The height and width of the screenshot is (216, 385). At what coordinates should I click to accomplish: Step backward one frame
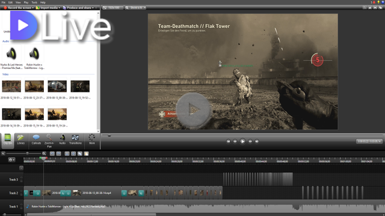(x=235, y=142)
